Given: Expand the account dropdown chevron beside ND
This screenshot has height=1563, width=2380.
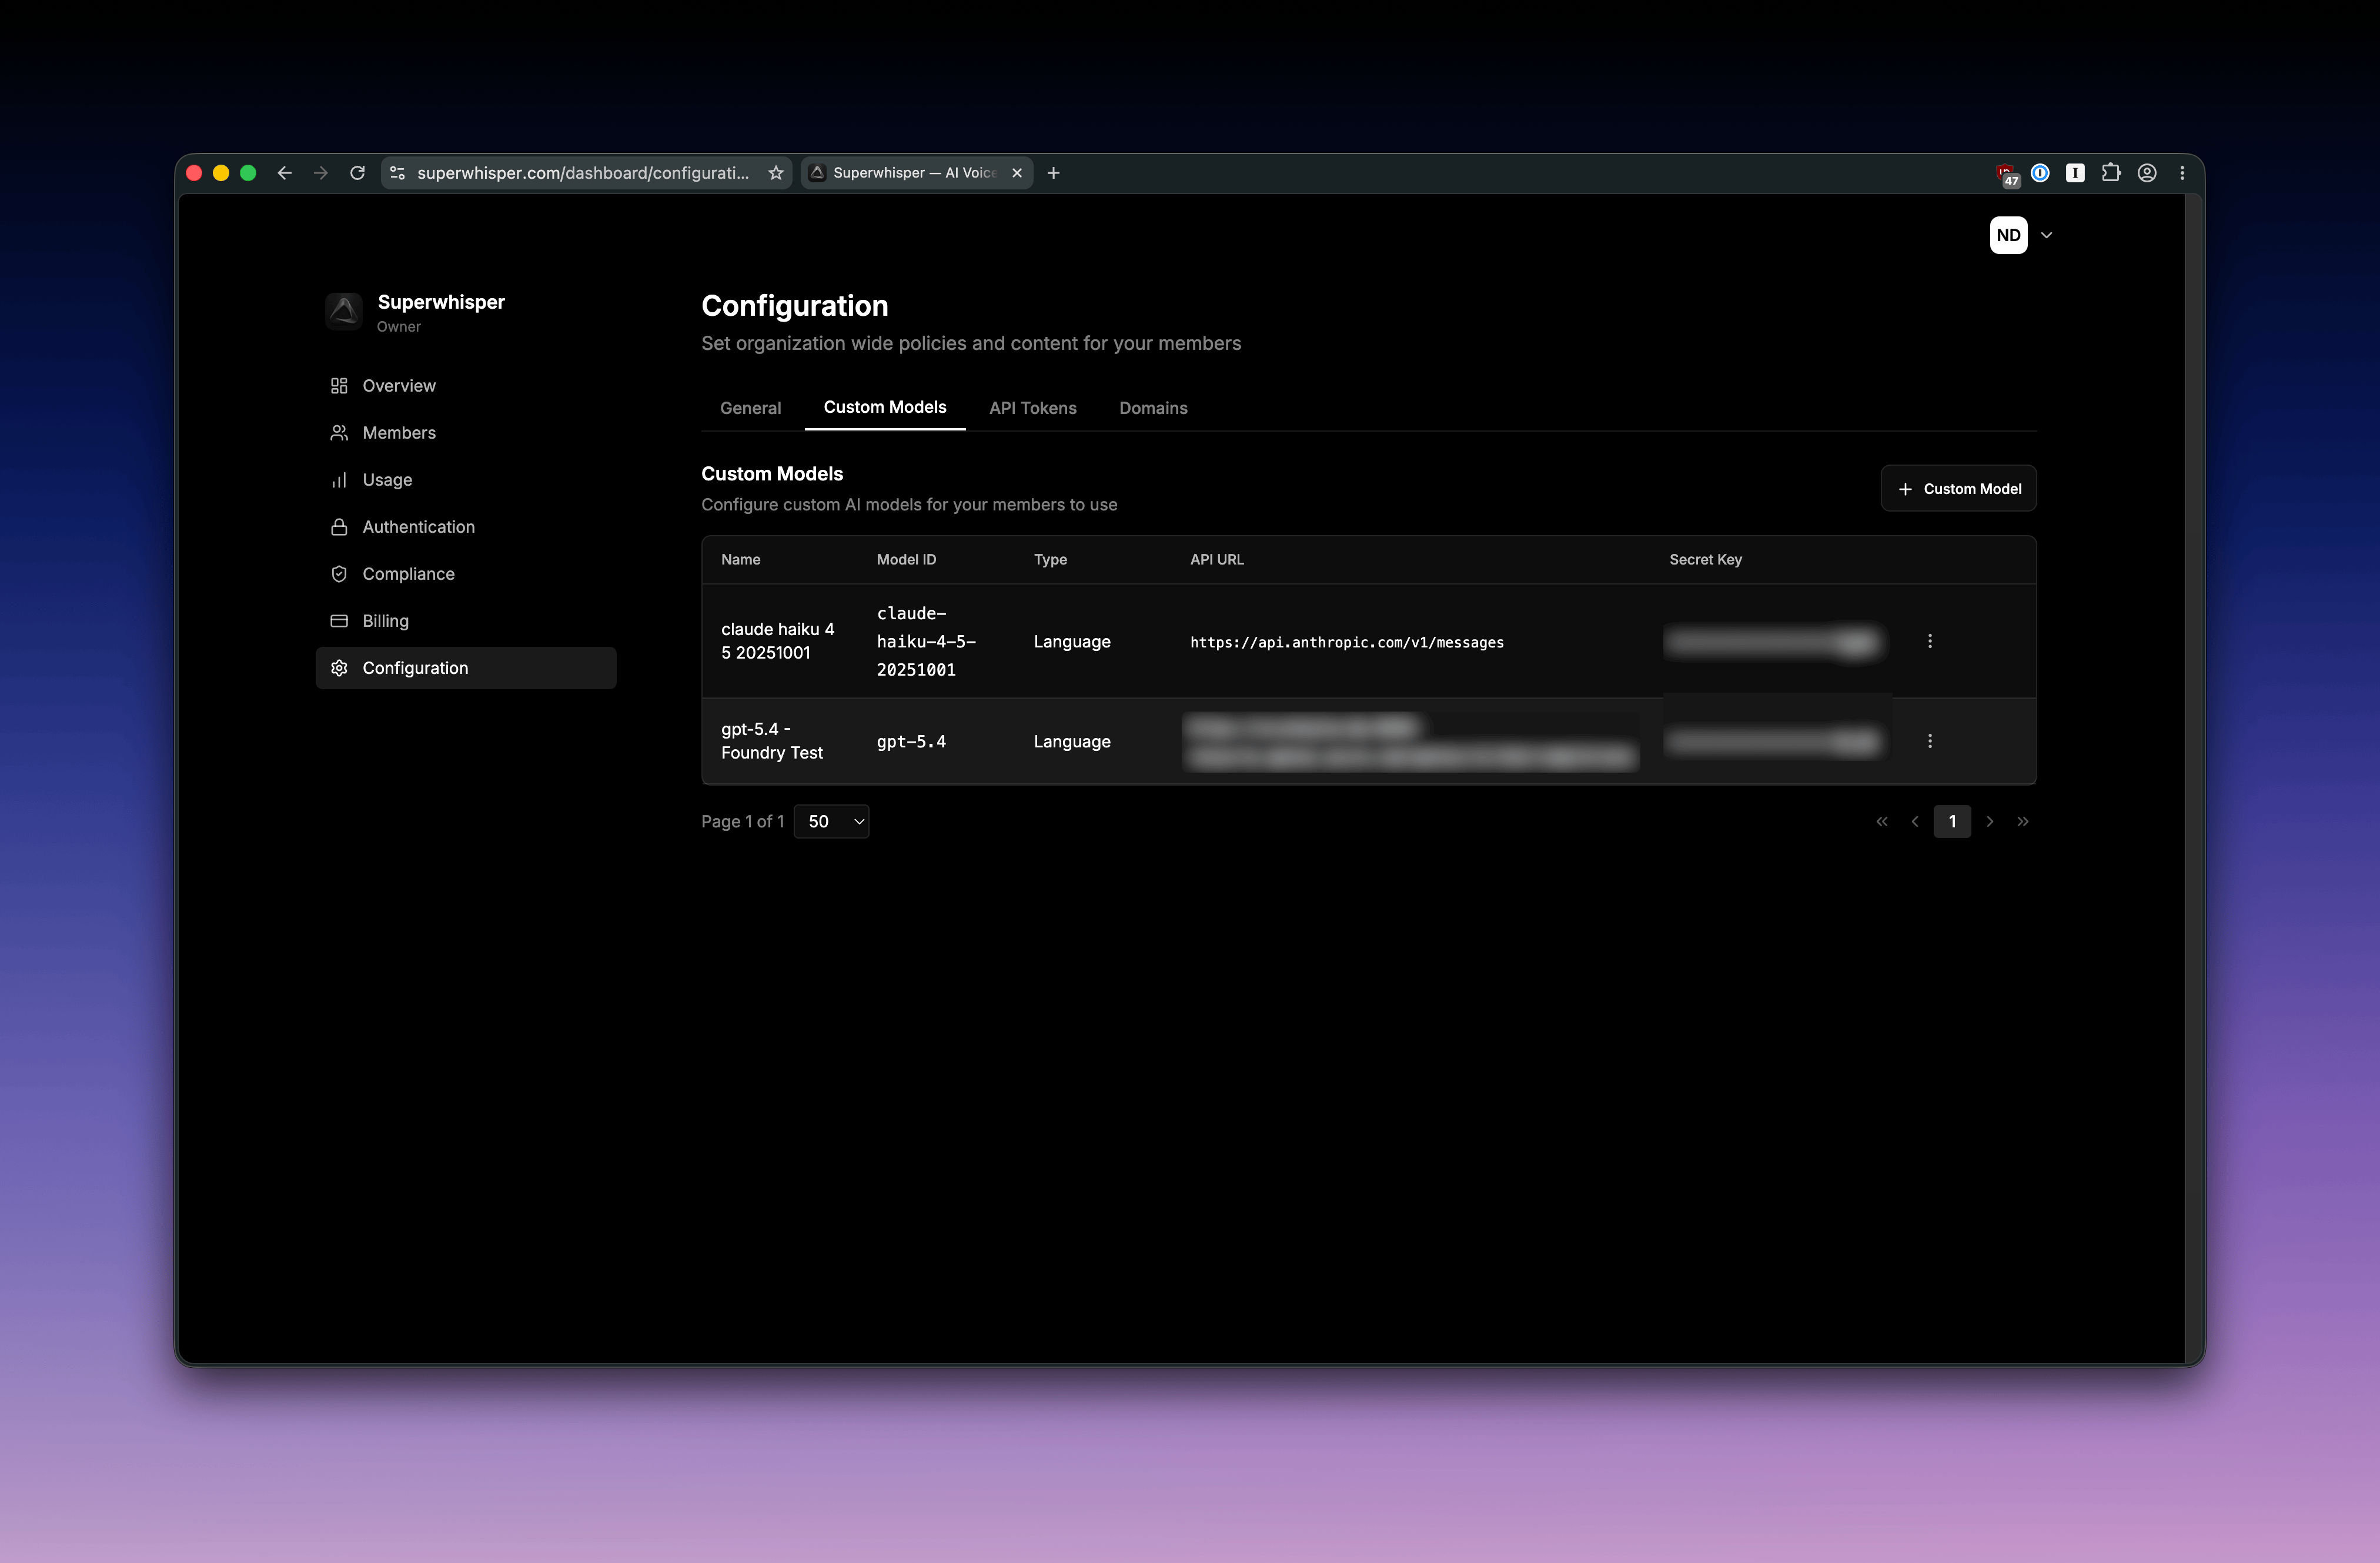Looking at the screenshot, I should (2046, 235).
